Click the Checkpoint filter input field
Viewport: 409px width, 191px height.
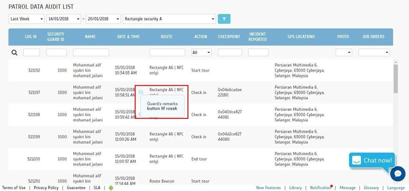(x=230, y=53)
